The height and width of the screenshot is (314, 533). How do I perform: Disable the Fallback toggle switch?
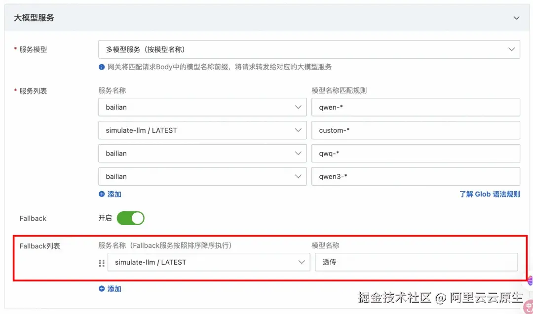pos(130,218)
